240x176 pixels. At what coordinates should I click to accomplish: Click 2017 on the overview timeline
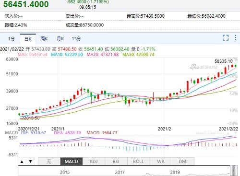pos(120,172)
